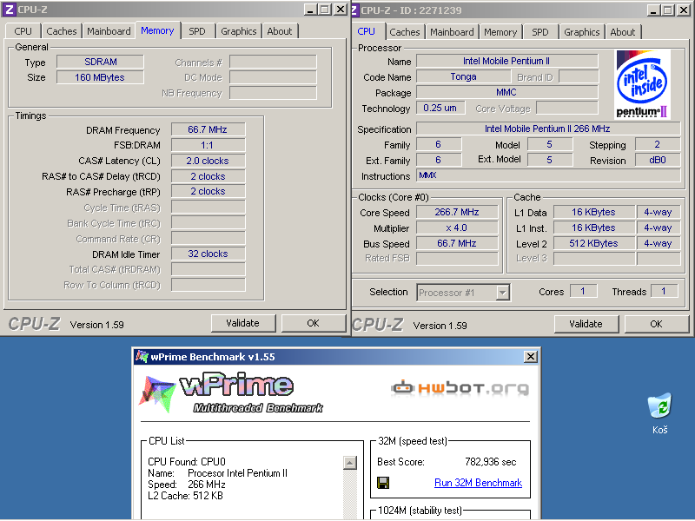Screen dimensions: 695x521
Task: Click the CPU Found: CPU0 line
Action: click(x=187, y=462)
